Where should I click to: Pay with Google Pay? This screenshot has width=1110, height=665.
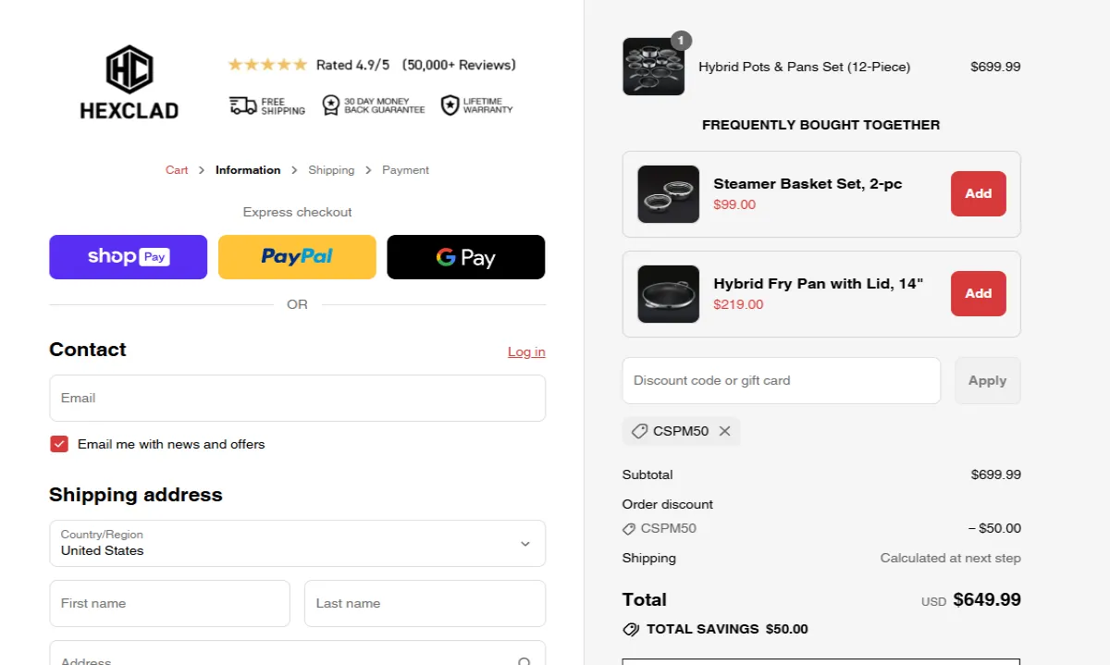click(x=465, y=256)
